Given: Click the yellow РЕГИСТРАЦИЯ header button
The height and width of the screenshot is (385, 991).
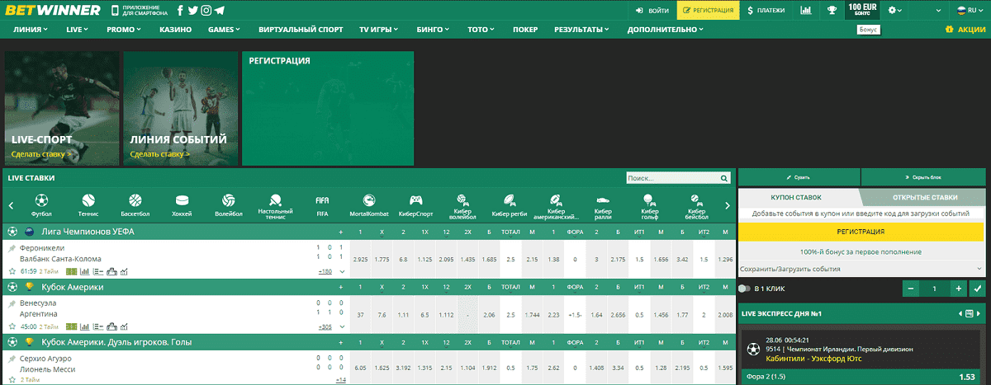Looking at the screenshot, I should (708, 11).
